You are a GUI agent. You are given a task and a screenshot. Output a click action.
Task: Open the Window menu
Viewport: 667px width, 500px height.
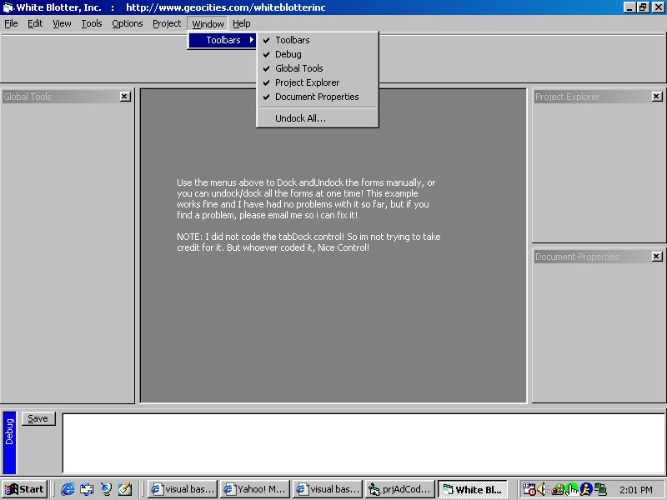click(x=208, y=23)
